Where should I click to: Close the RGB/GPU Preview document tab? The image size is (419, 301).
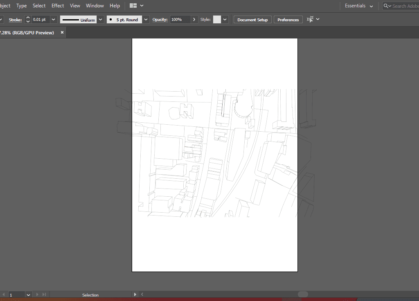(x=62, y=32)
